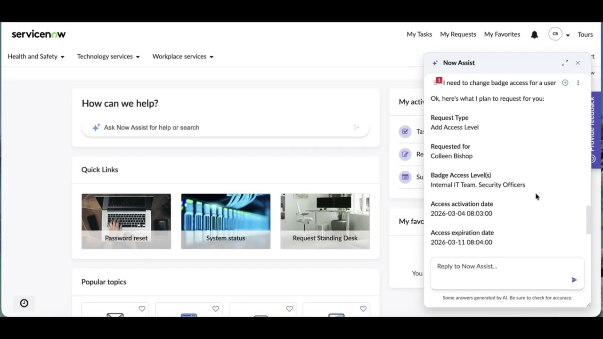Click the 'Quick Links' heading
This screenshot has height=339, width=603.
pyautogui.click(x=99, y=169)
